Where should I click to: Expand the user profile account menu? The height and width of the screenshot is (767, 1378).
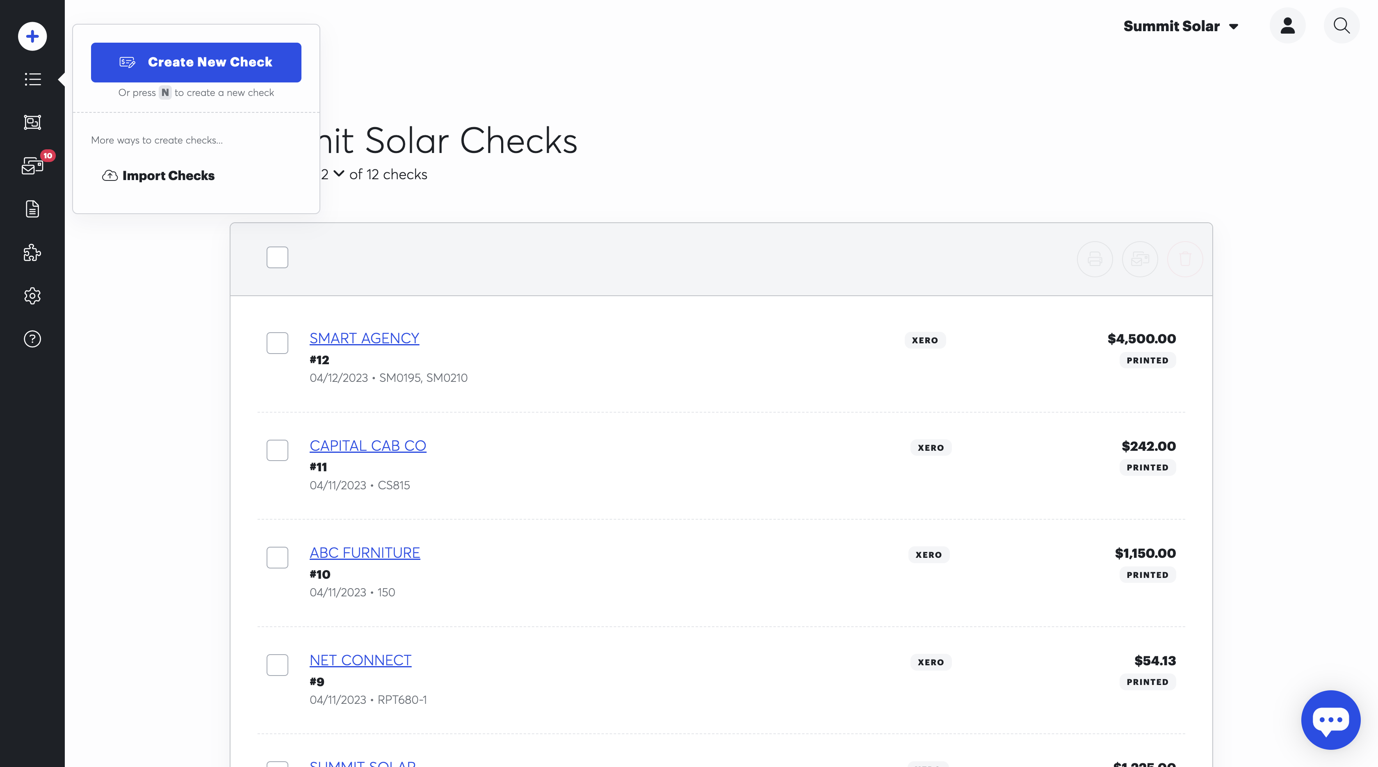point(1288,26)
